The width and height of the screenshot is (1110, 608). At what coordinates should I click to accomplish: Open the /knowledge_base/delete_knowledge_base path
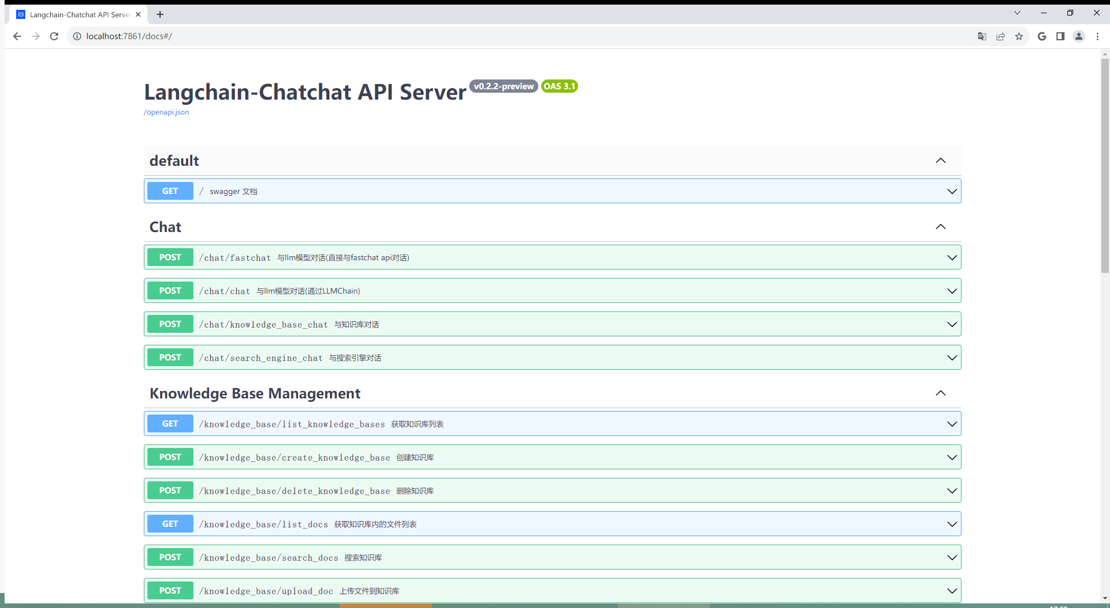point(295,491)
